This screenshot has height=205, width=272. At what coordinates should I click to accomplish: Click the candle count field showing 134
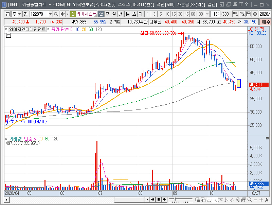coord(215,14)
